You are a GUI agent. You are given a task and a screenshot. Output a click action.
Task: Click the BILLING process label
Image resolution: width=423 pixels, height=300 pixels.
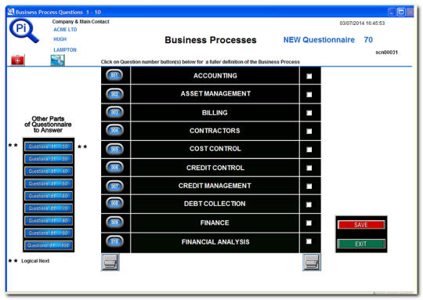pyautogui.click(x=215, y=113)
